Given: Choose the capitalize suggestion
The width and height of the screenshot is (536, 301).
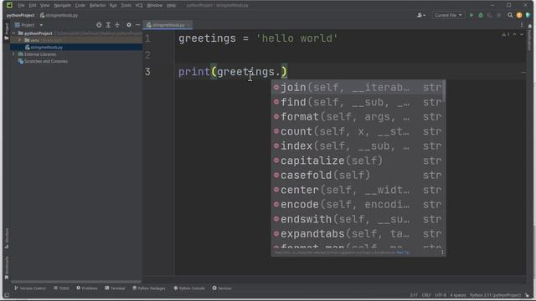Looking at the screenshot, I should click(358, 161).
